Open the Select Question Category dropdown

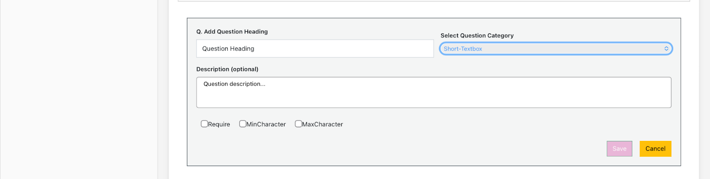[x=555, y=49]
